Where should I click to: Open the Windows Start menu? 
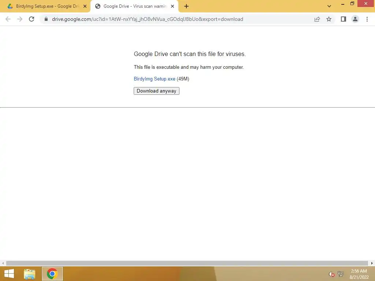click(9, 274)
